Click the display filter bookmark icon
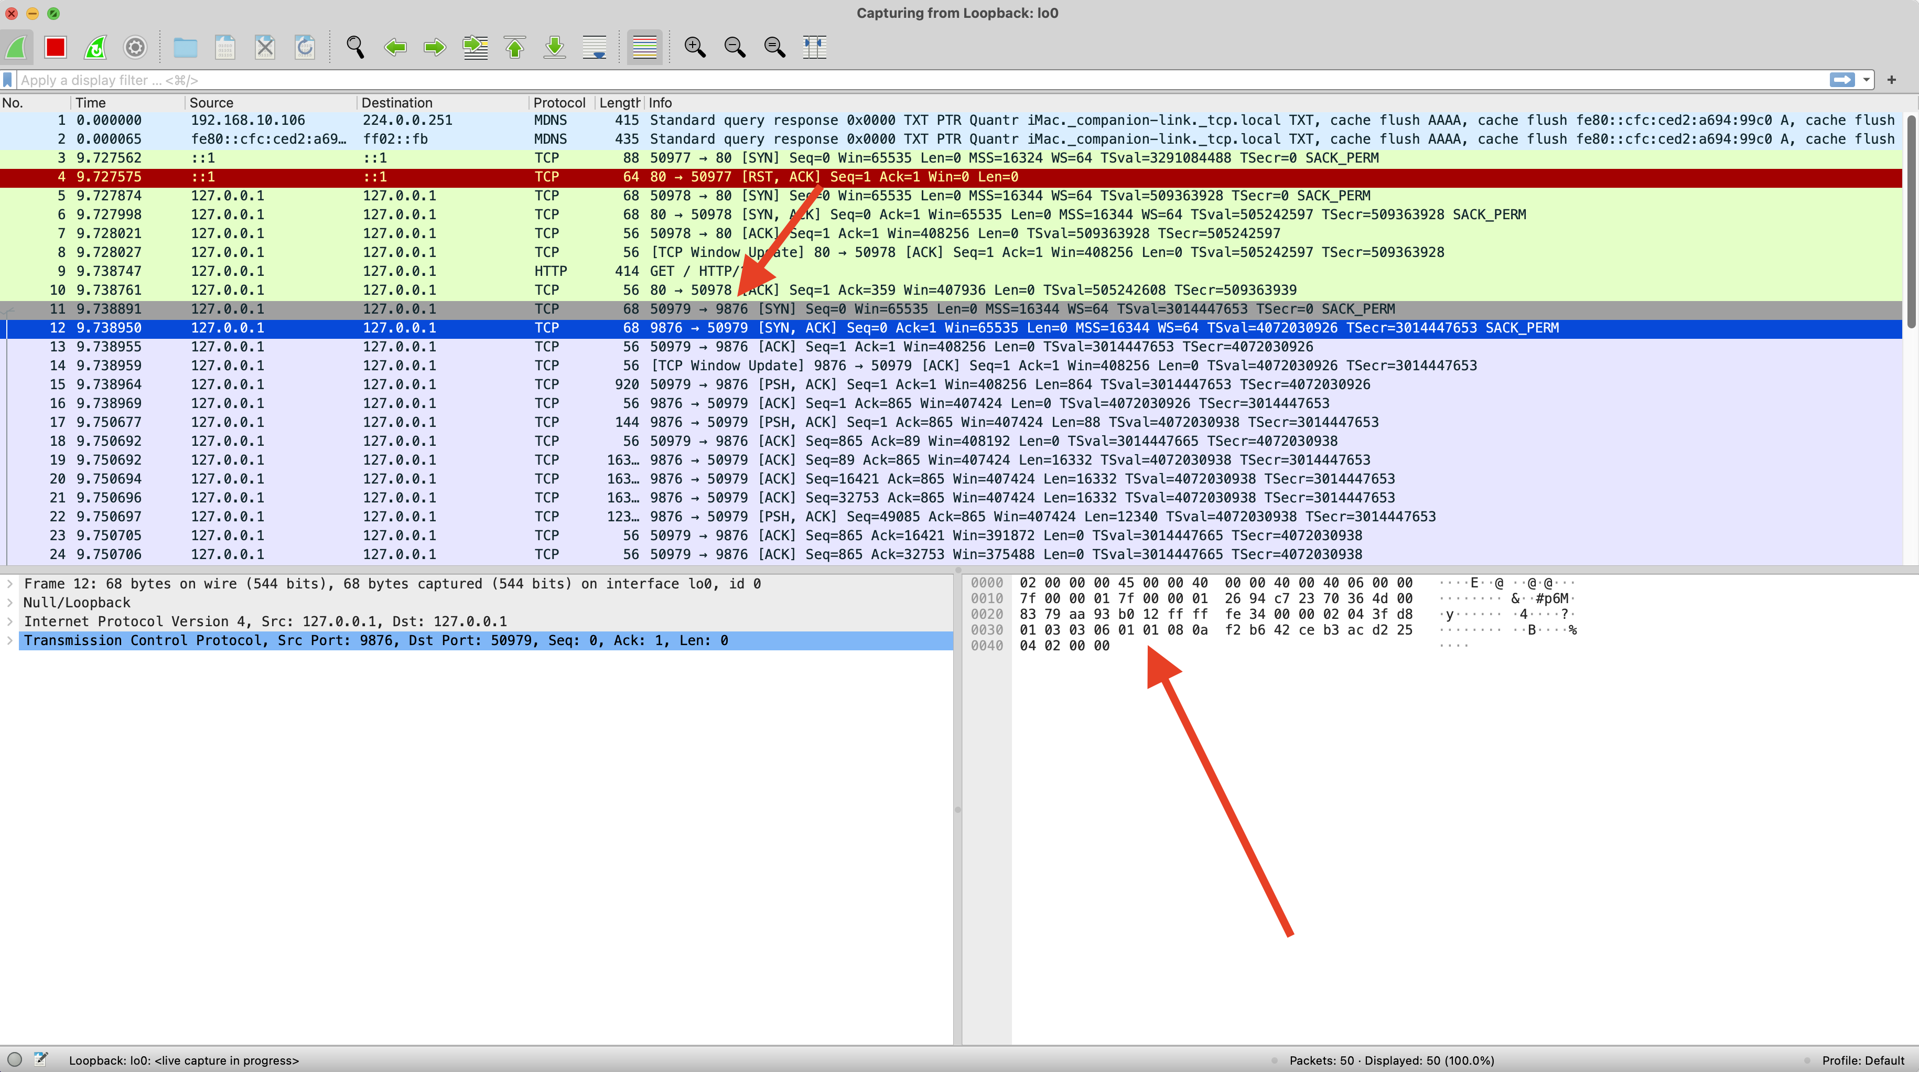This screenshot has width=1919, height=1072. tap(7, 80)
